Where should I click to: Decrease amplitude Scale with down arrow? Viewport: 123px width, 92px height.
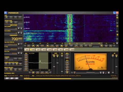[19, 33]
